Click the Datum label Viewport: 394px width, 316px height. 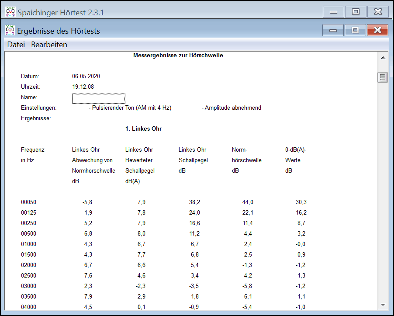point(30,76)
